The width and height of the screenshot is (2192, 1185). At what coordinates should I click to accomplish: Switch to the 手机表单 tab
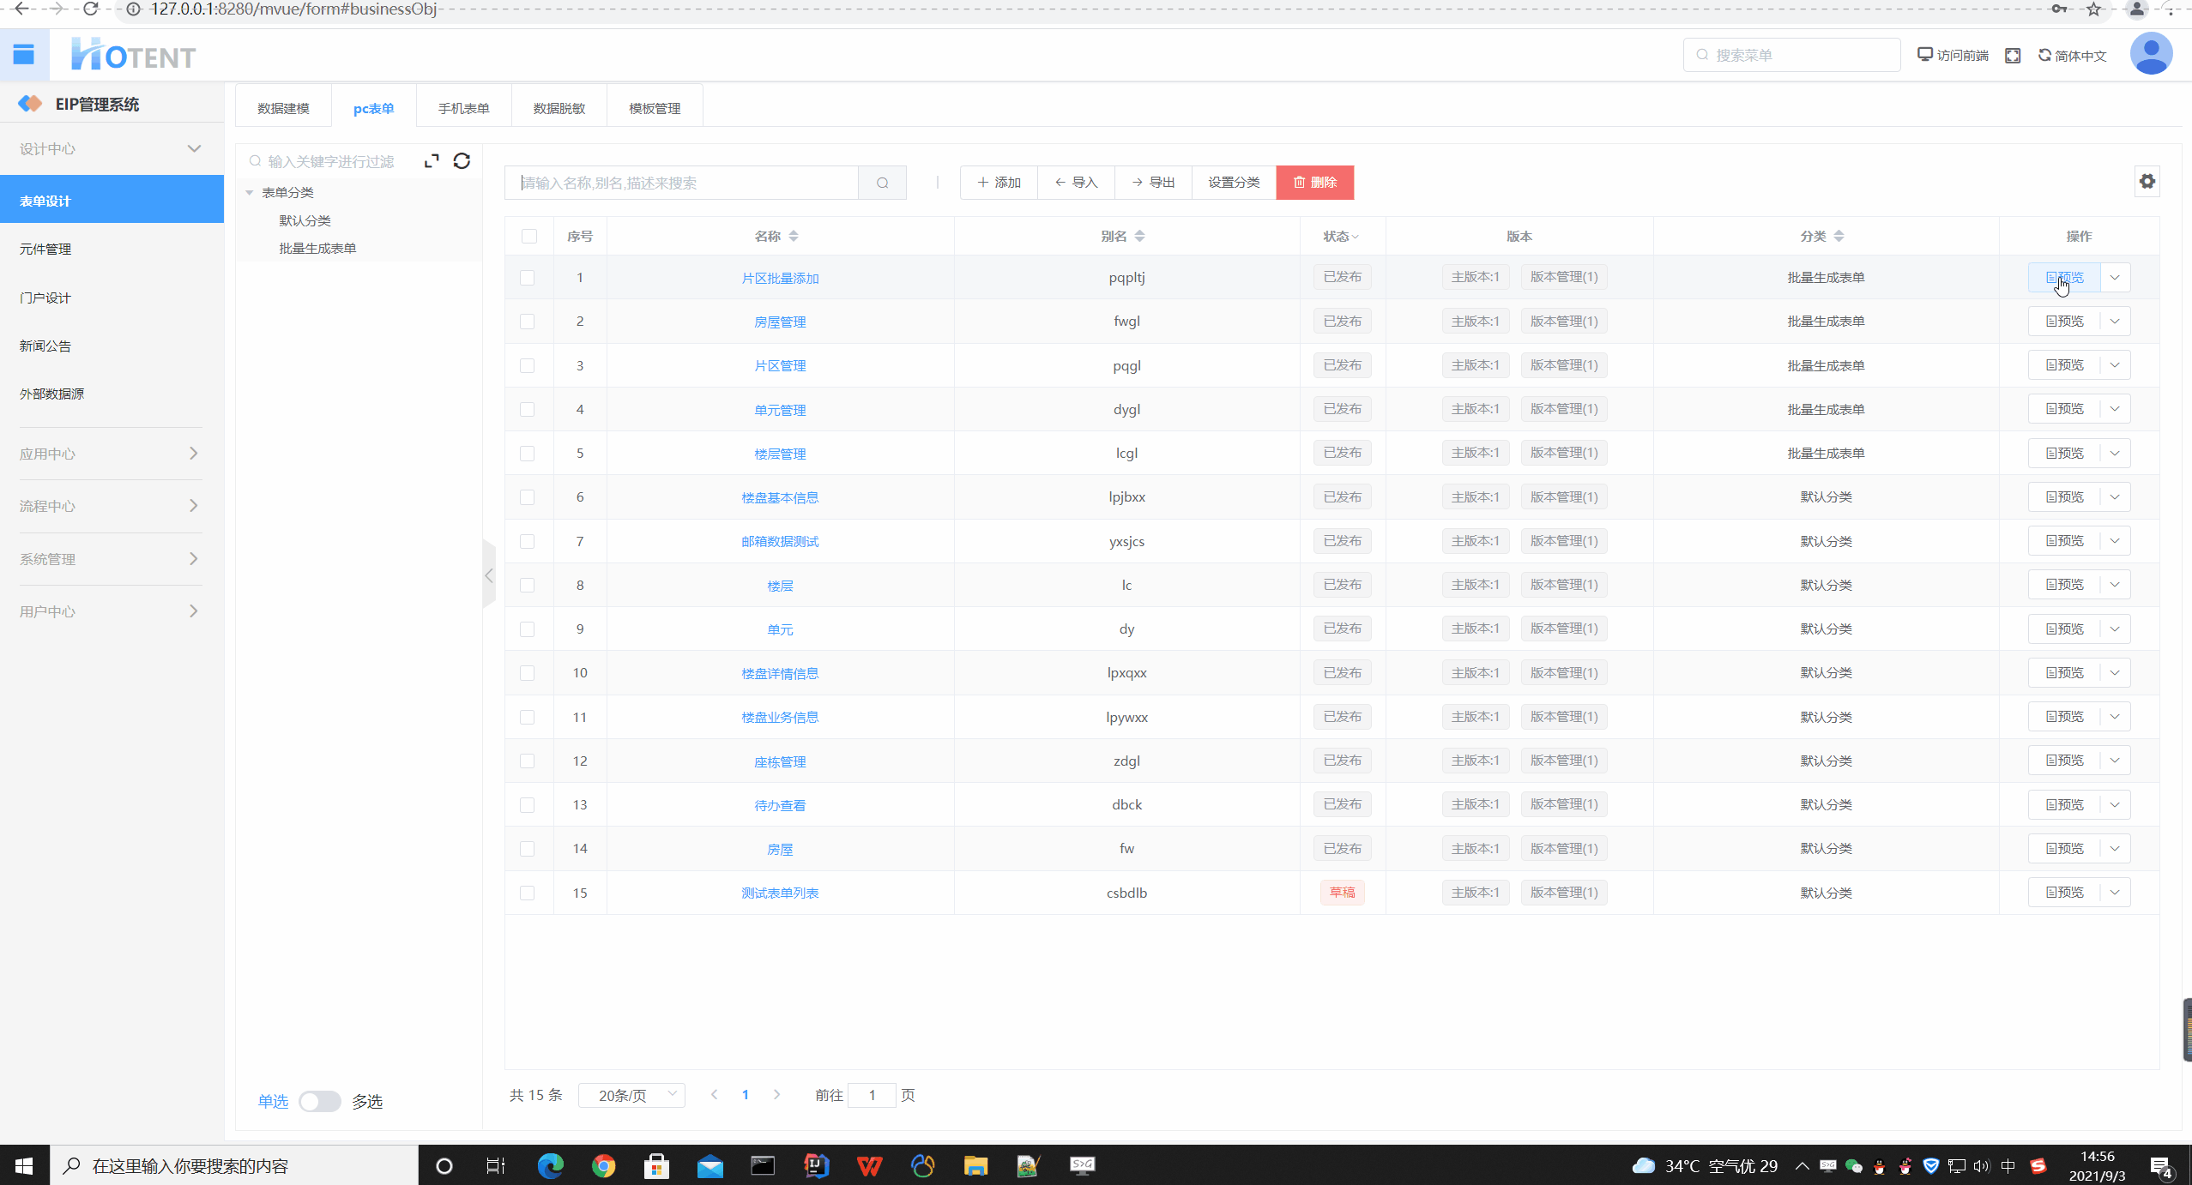(463, 109)
